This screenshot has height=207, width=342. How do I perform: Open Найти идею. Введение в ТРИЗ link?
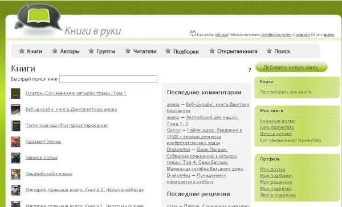[204, 136]
